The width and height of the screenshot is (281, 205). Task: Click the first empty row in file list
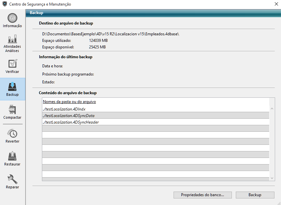tap(156, 129)
